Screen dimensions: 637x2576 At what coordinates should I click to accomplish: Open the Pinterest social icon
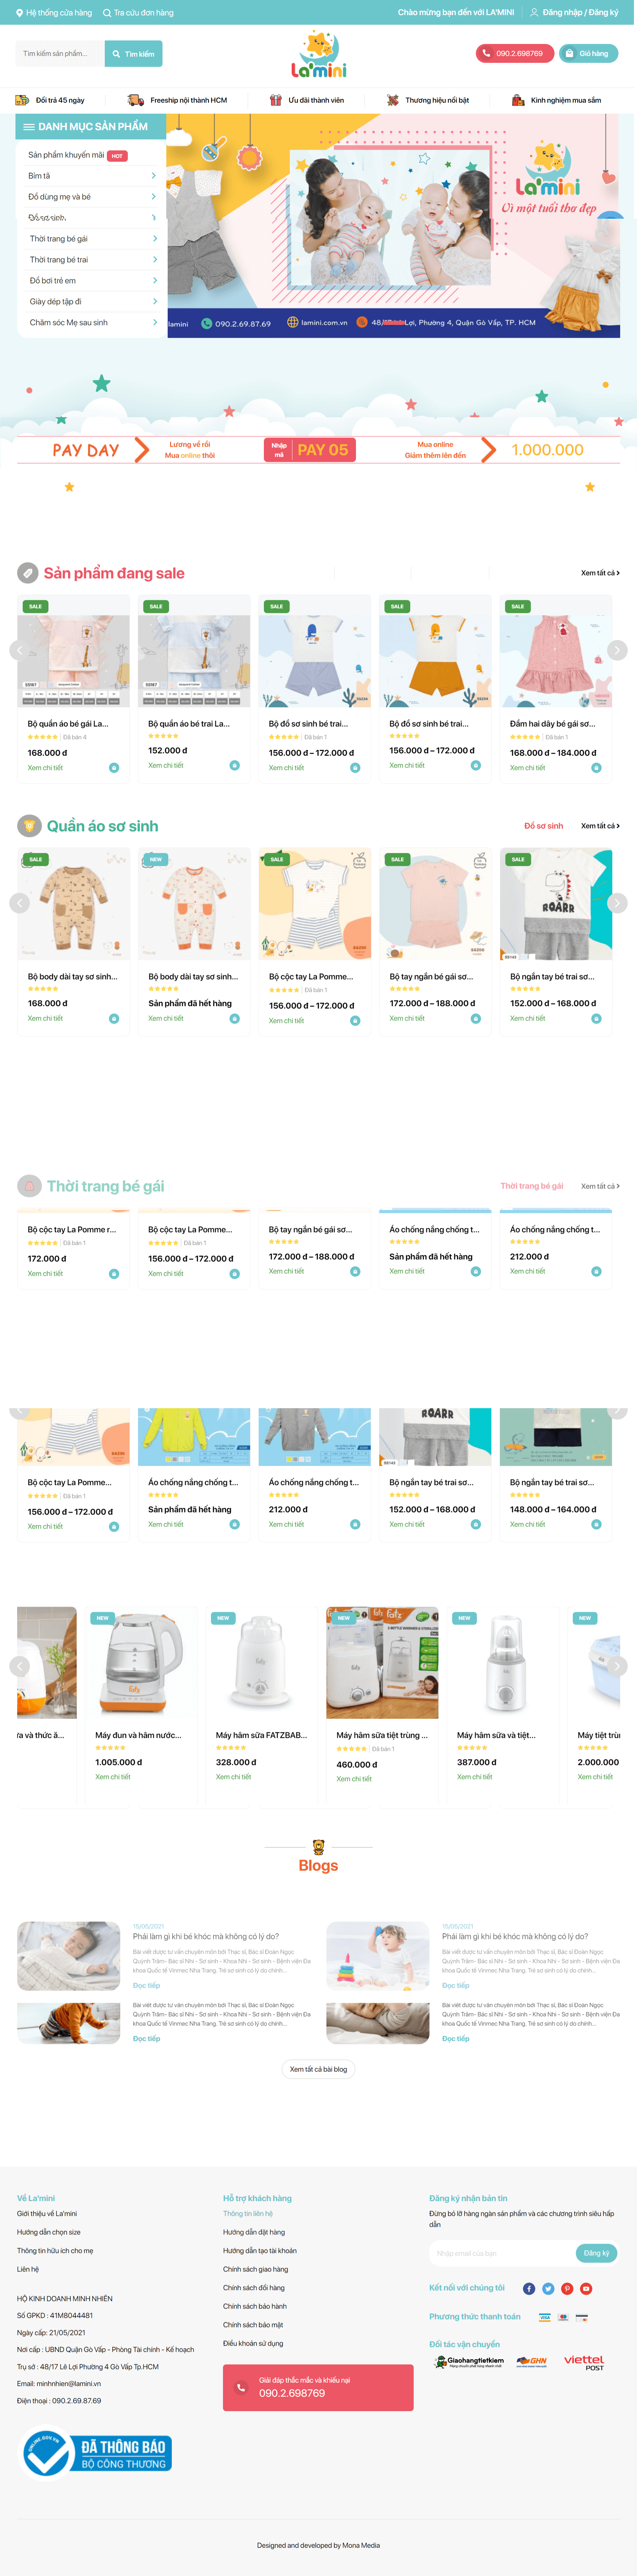click(x=567, y=2289)
